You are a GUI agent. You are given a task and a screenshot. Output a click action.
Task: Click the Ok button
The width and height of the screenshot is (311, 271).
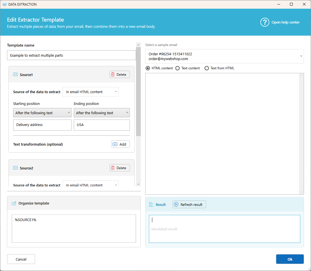[x=290, y=259]
